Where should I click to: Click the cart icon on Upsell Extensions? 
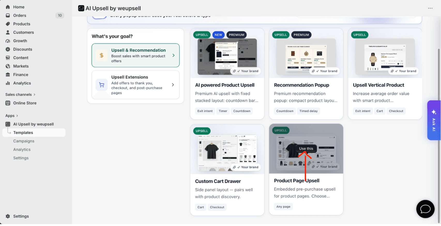[102, 85]
